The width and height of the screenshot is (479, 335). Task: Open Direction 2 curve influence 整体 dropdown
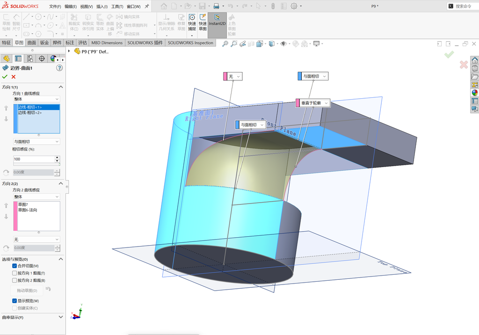pyautogui.click(x=36, y=197)
